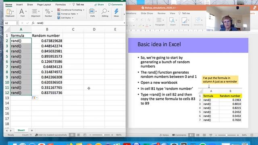This screenshot has width=258, height=145.
Task: Select the Sheet1 tab
Action: click(21, 130)
